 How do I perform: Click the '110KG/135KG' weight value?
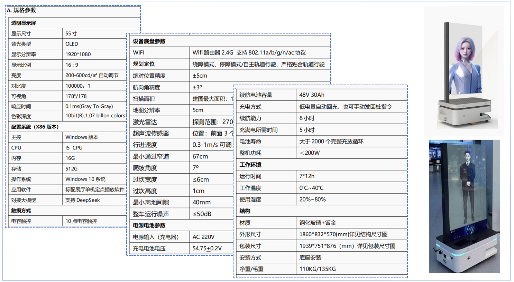tap(317, 269)
